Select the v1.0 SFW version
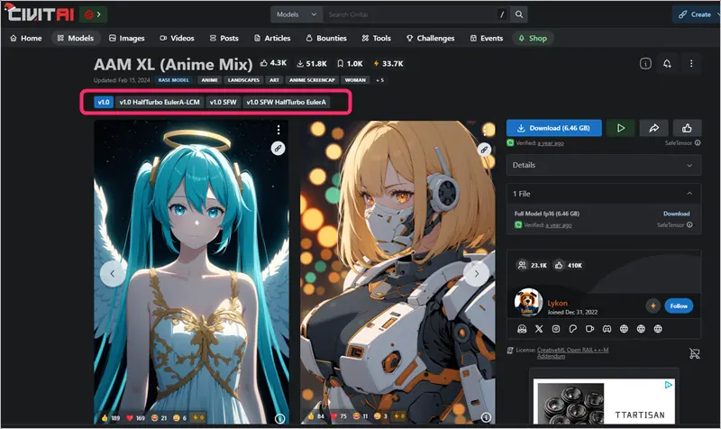 [x=223, y=103]
